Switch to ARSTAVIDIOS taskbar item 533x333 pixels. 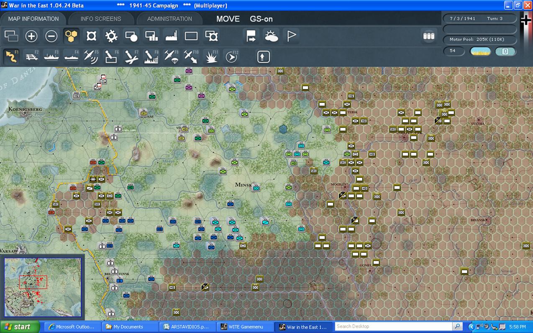pyautogui.click(x=187, y=327)
